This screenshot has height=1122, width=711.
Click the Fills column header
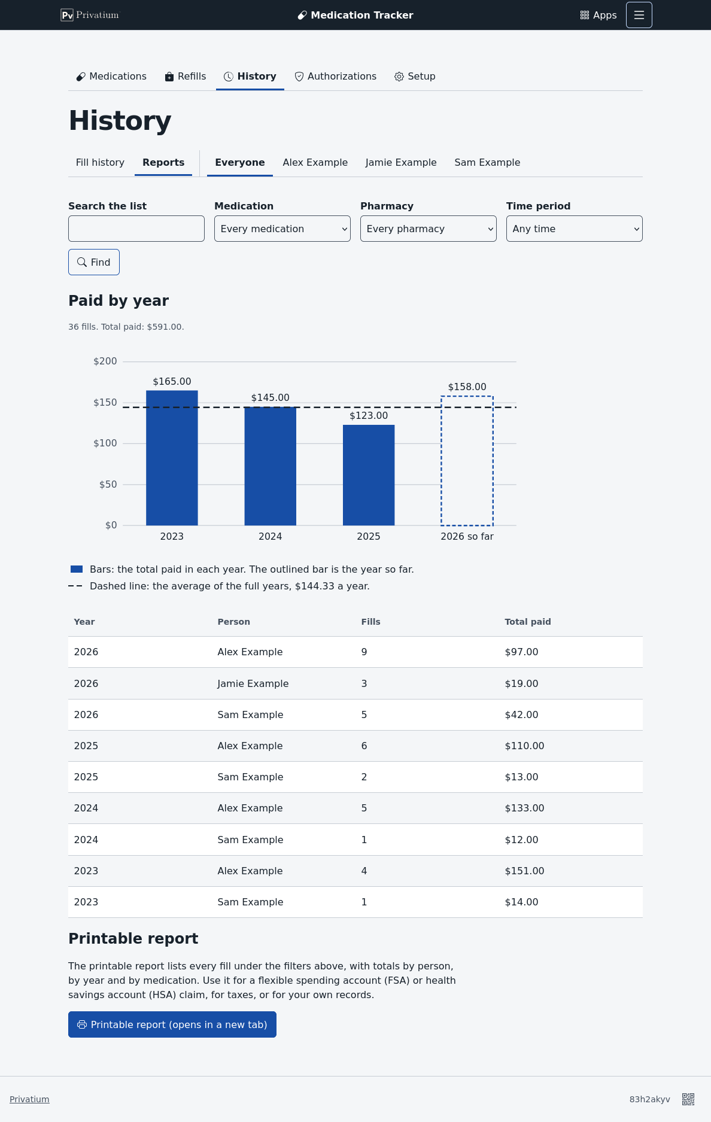[x=371, y=622]
